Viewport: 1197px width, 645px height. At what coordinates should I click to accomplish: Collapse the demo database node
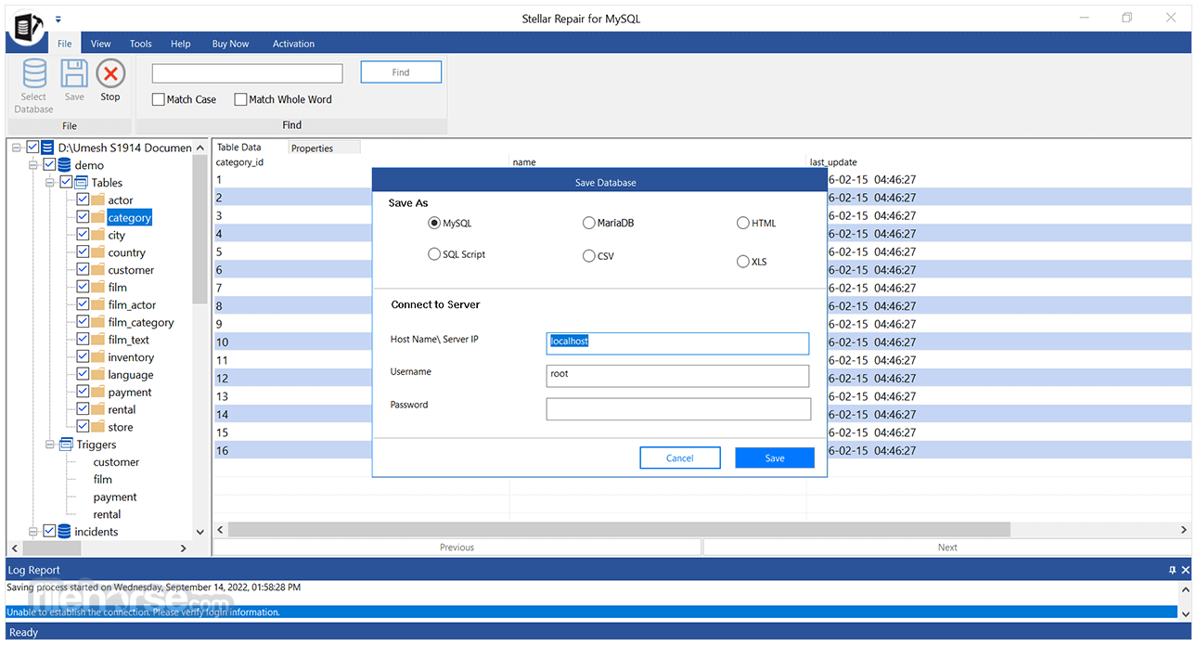point(34,165)
